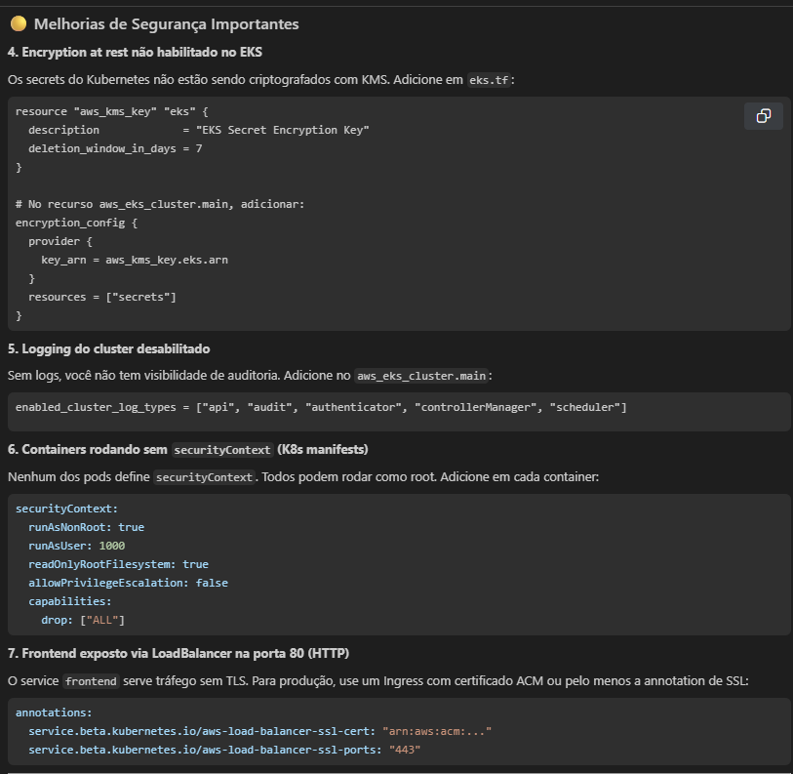The height and width of the screenshot is (774, 793).
Task: Click the 'resources = ["secrets"]' line
Action: (x=101, y=297)
